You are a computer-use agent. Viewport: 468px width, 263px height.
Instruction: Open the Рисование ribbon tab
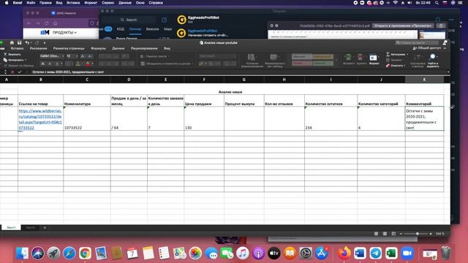(38, 48)
